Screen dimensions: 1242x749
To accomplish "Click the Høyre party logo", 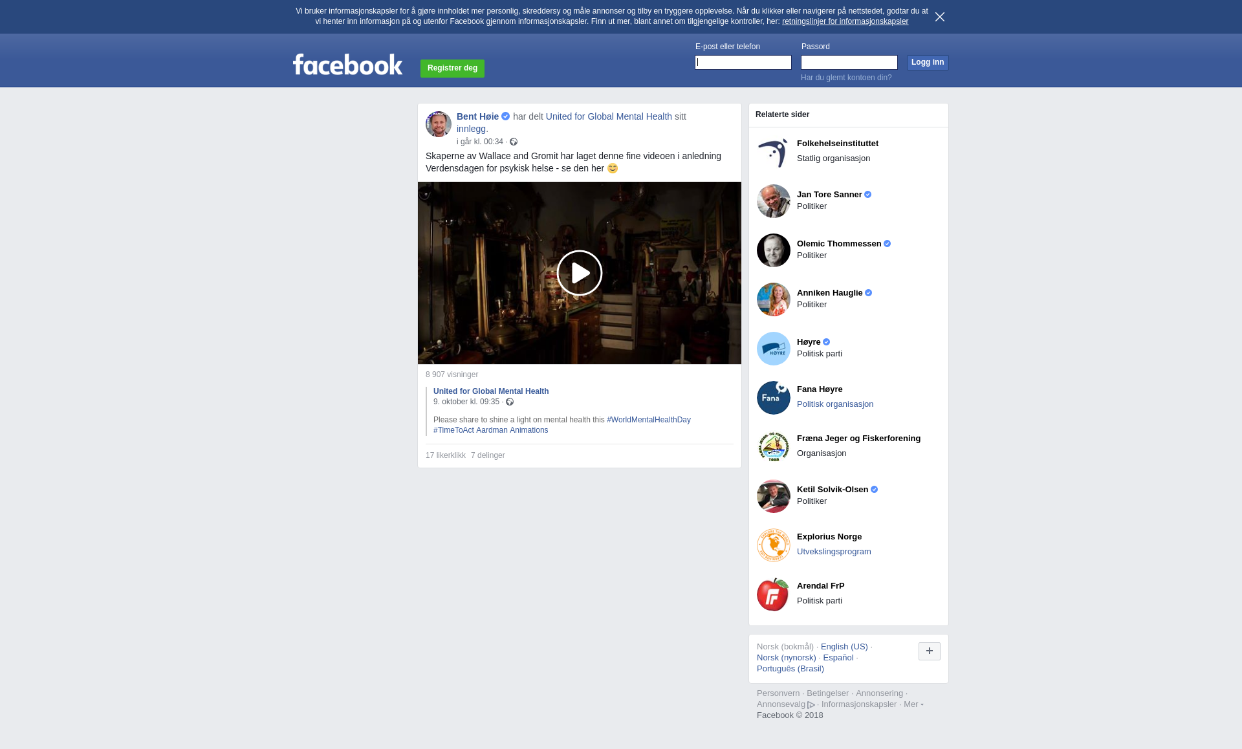I will [x=774, y=349].
